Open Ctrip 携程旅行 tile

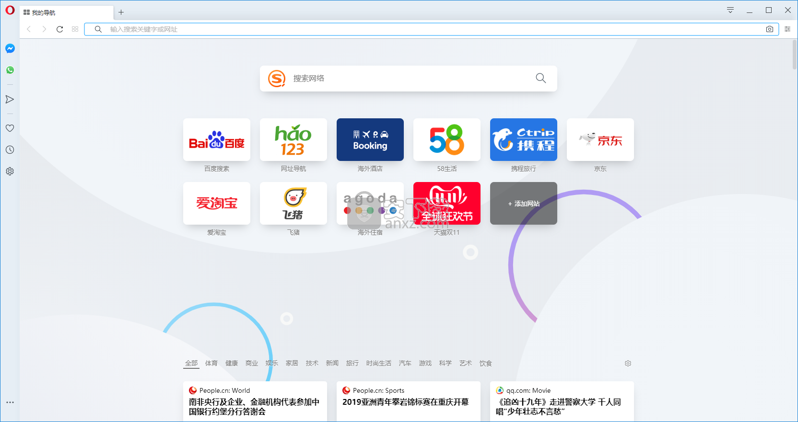tap(524, 139)
